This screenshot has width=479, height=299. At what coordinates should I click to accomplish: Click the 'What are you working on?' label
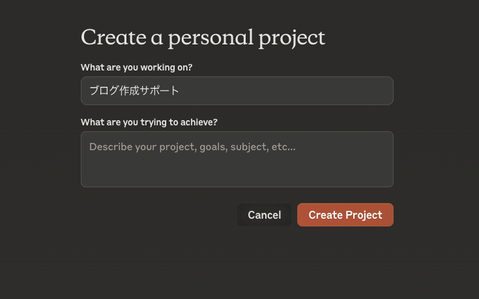[x=136, y=67]
